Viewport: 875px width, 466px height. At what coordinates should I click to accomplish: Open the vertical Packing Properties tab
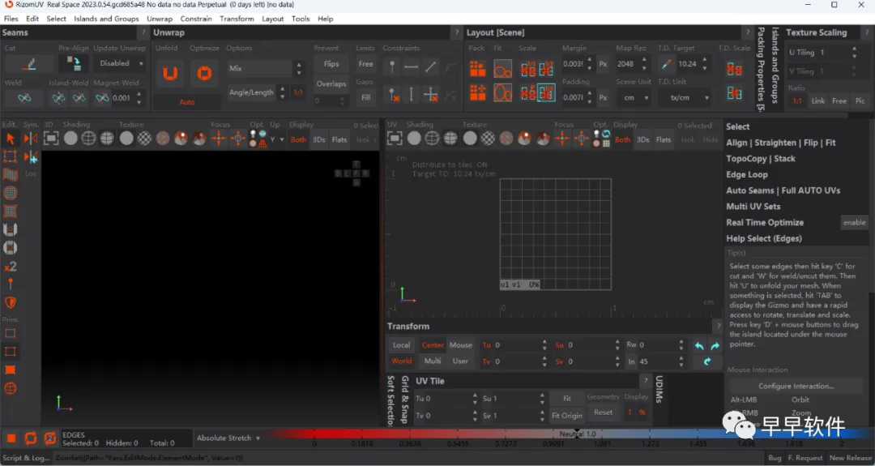(760, 69)
